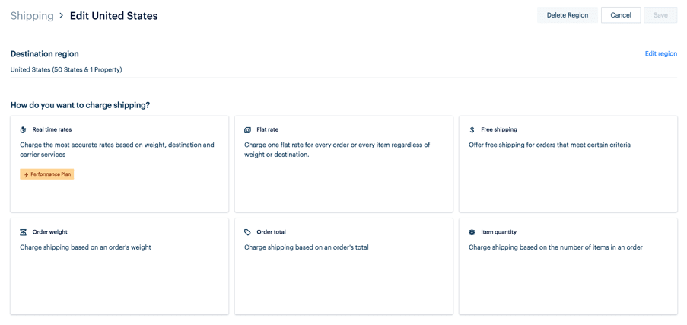The height and width of the screenshot is (325, 687).
Task: Click the Real time rates stopwatch icon
Action: coord(24,130)
